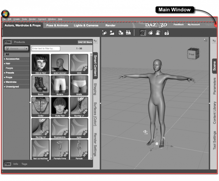Select the Surface Selection tool icon
Viewport: 219px width, 181px height.
(150, 33)
